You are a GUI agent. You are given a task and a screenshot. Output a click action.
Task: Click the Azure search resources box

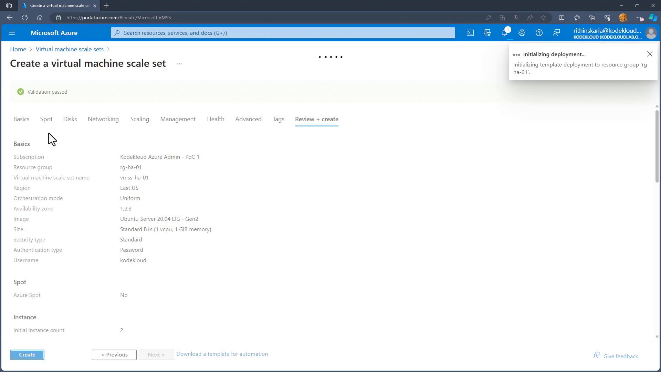click(x=283, y=33)
